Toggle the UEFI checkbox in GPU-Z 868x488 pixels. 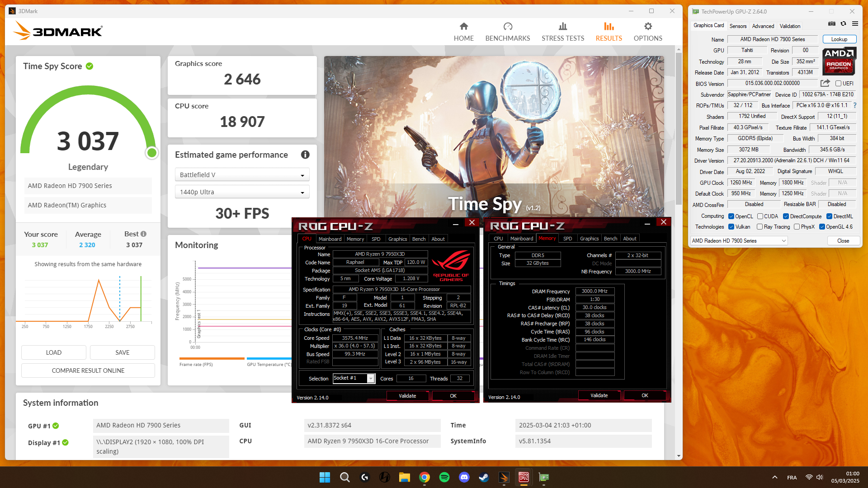838,84
